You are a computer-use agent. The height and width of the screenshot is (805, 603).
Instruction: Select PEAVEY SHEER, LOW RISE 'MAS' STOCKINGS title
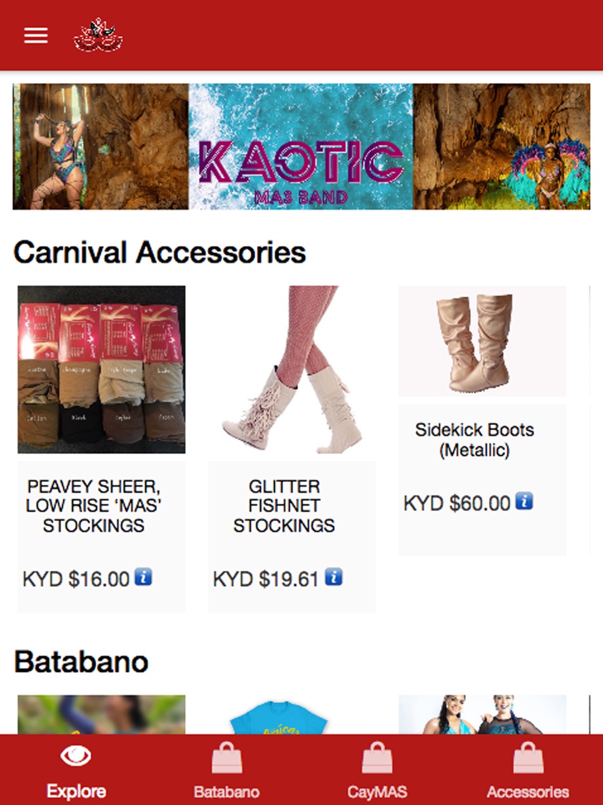(x=93, y=506)
